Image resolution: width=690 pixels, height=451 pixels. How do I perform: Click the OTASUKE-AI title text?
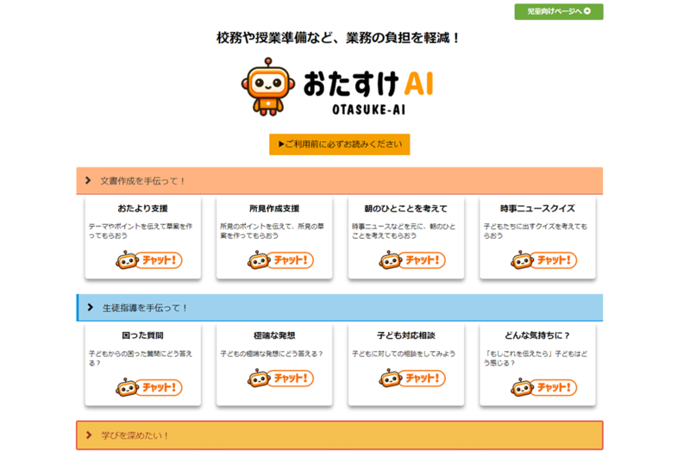[x=369, y=108]
